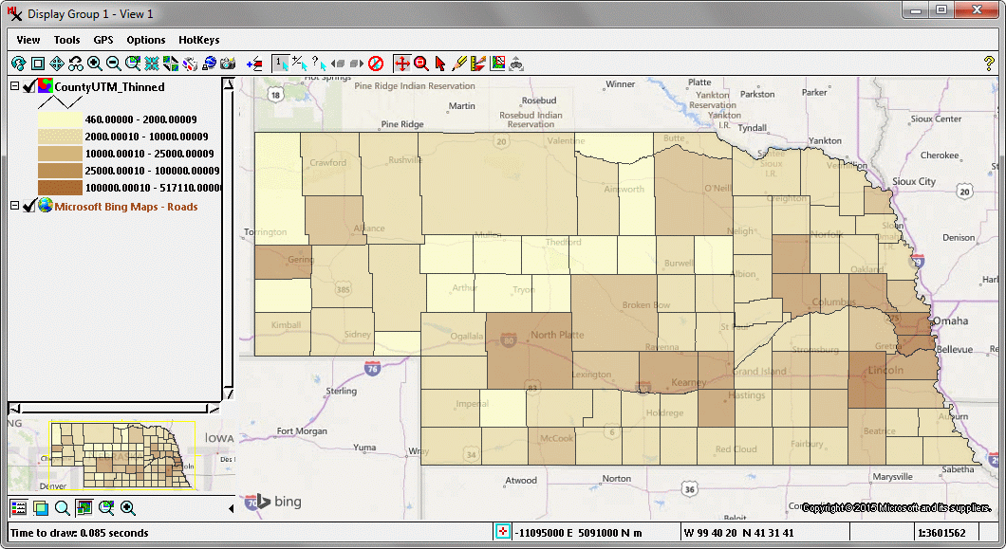This screenshot has height=549, width=1006.
Task: Open the Tools menu
Action: coord(66,40)
